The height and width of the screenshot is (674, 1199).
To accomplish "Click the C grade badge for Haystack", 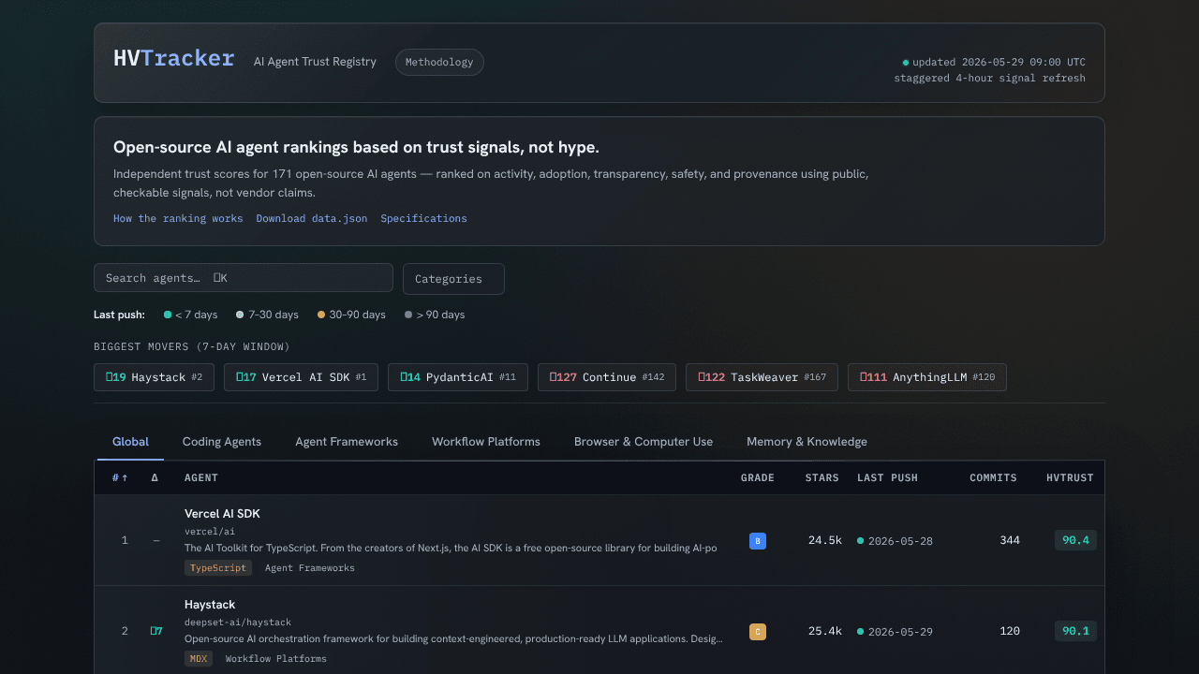I will 758,632.
